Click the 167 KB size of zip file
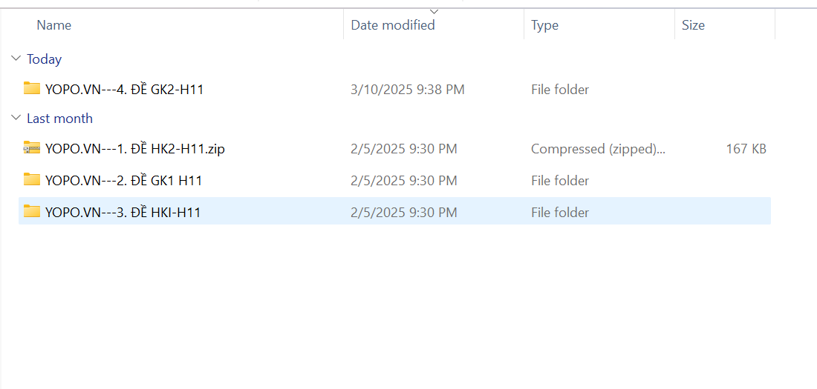This screenshot has height=389, width=817. [746, 149]
